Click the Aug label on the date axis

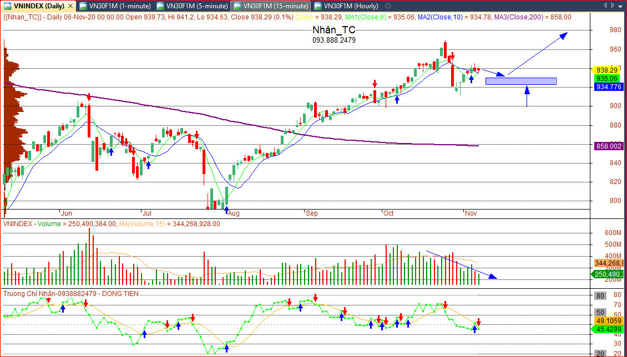coord(234,213)
